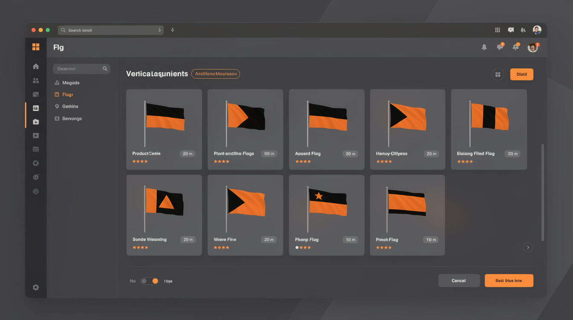The image size is (573, 320).
Task: Click star rating on Phonp Flog card
Action: pyautogui.click(x=303, y=248)
